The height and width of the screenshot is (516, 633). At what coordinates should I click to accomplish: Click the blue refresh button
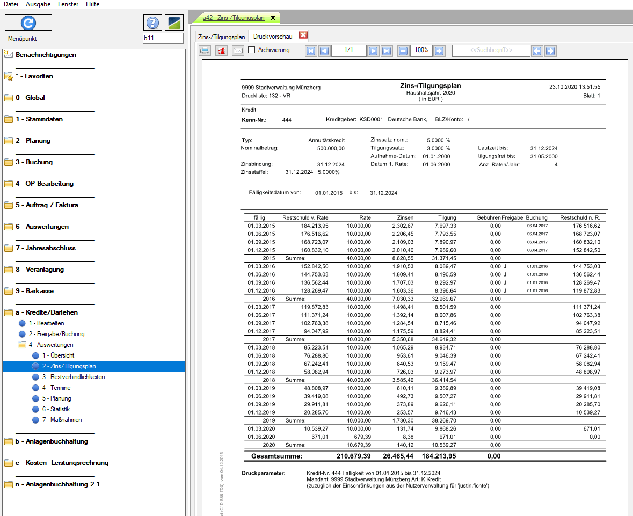pyautogui.click(x=28, y=23)
